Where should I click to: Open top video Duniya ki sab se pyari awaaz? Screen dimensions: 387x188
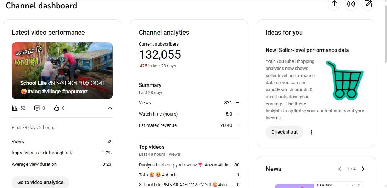coord(185,165)
